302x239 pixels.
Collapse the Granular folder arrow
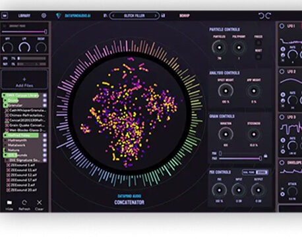[5, 105]
